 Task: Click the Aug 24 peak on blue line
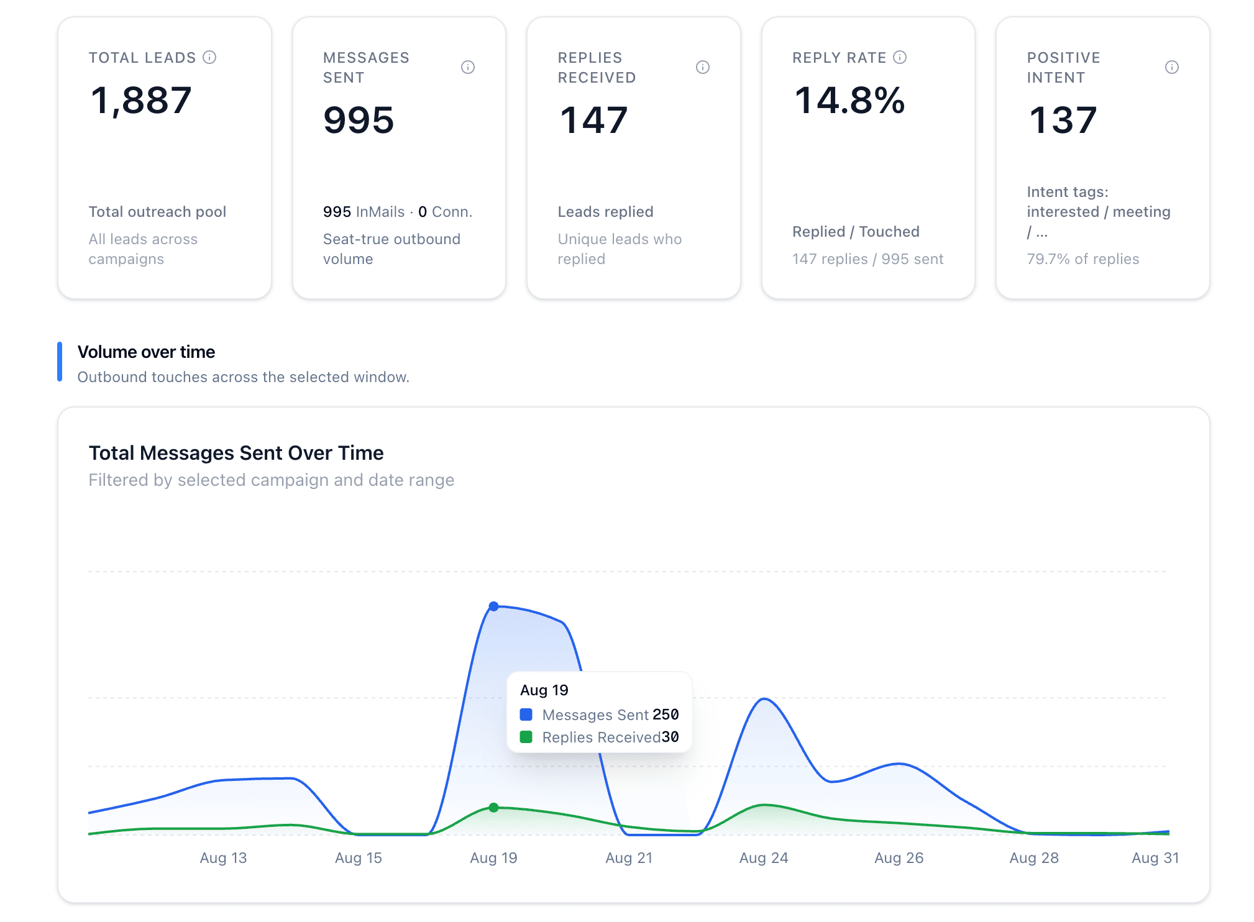[764, 699]
